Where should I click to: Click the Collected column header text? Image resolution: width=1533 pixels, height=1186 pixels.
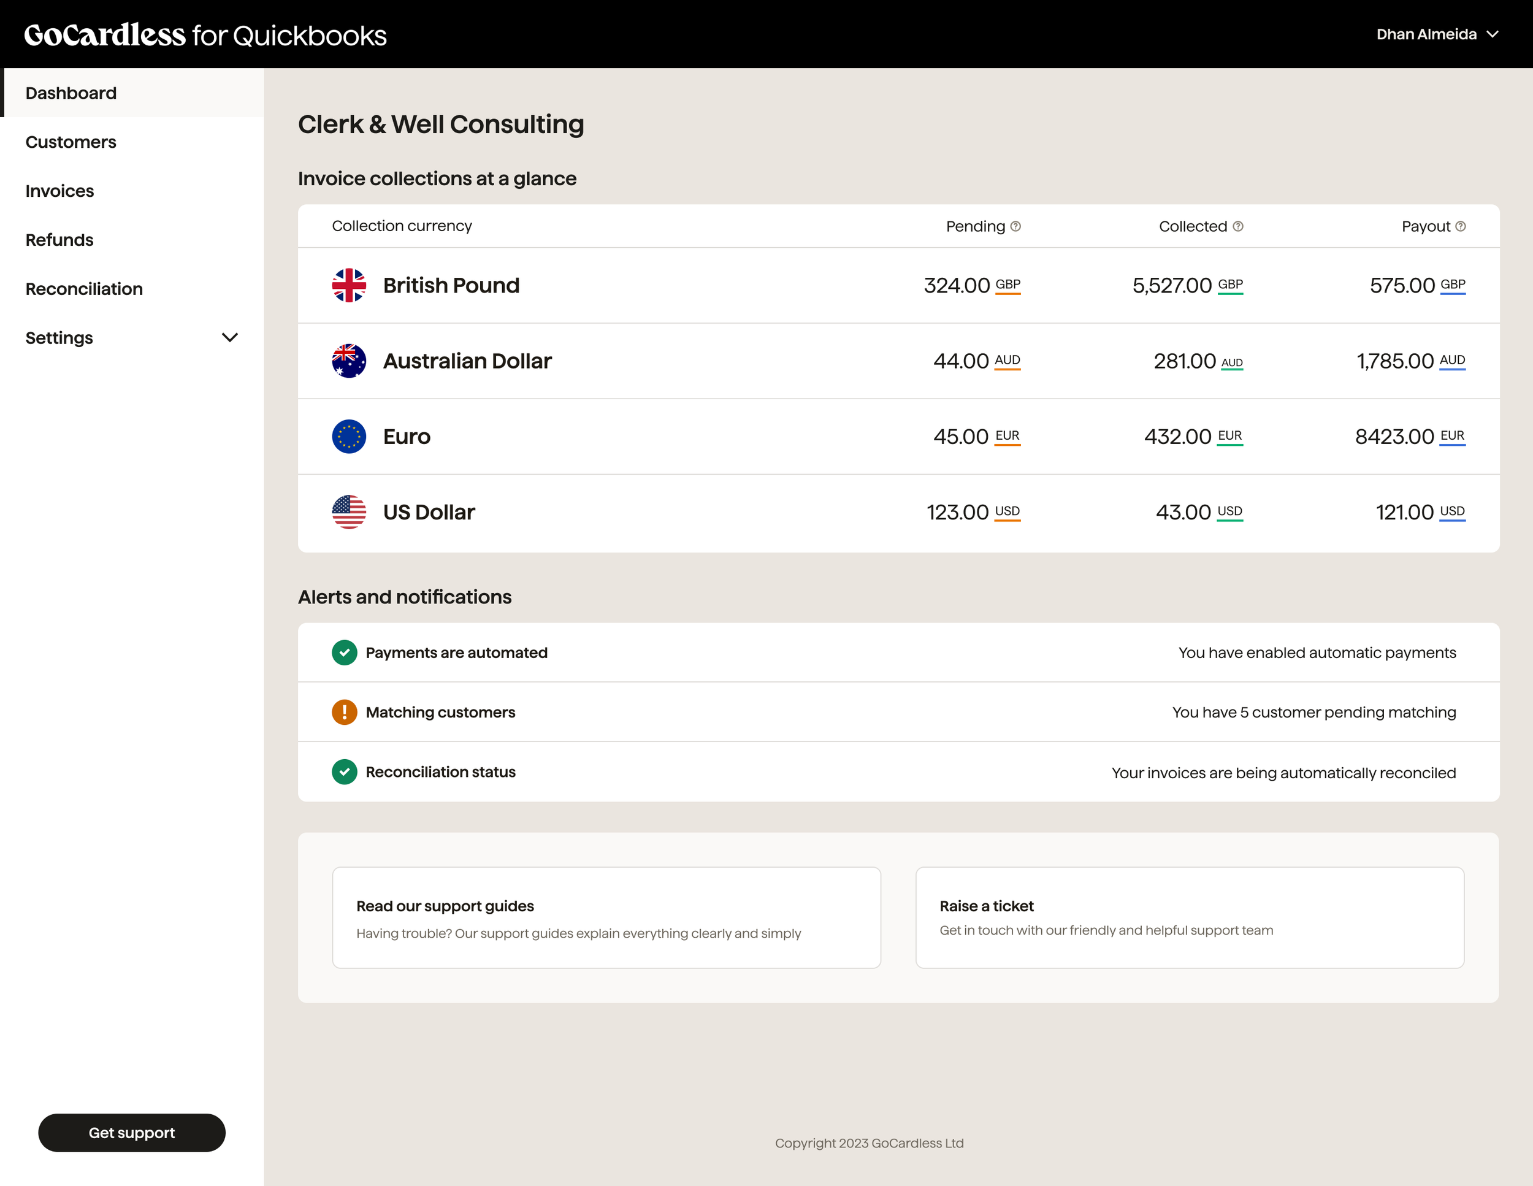[x=1193, y=226]
